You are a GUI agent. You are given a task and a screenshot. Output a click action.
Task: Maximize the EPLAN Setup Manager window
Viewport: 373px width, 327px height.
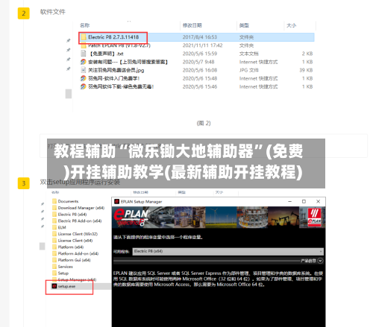(304, 202)
